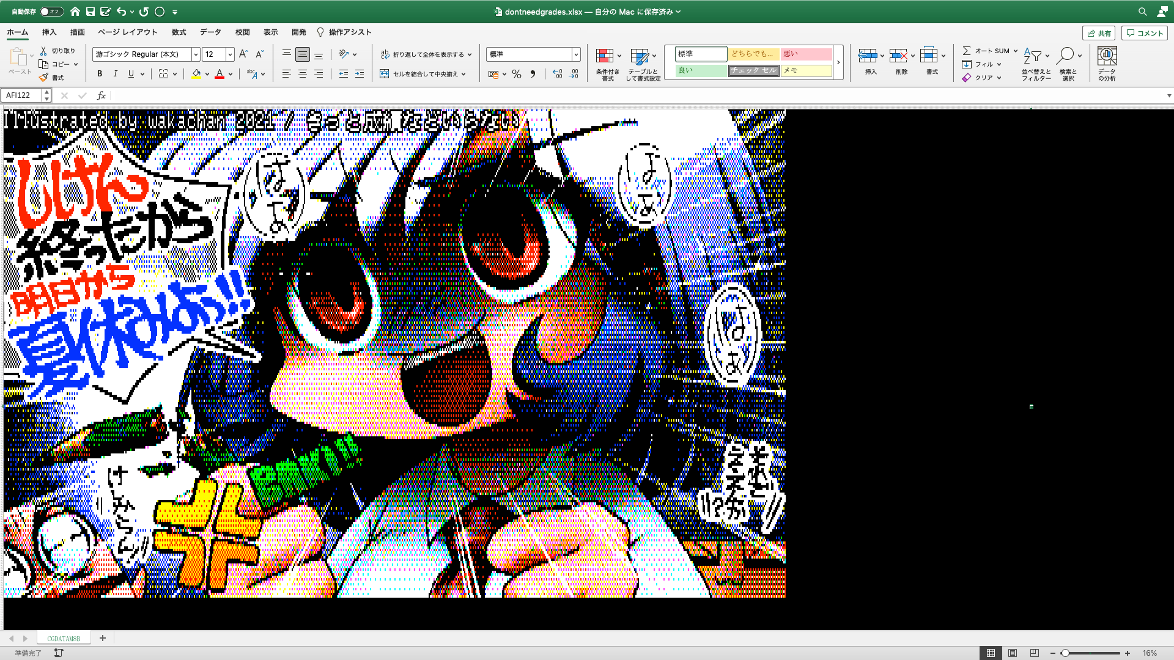Image resolution: width=1174 pixels, height=660 pixels.
Task: Open conditional formatting
Action: [x=607, y=64]
